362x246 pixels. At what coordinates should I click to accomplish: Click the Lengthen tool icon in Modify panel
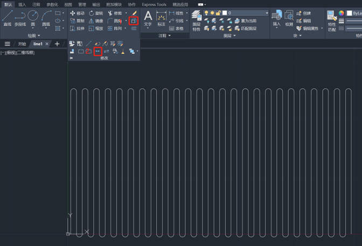[x=89, y=44]
